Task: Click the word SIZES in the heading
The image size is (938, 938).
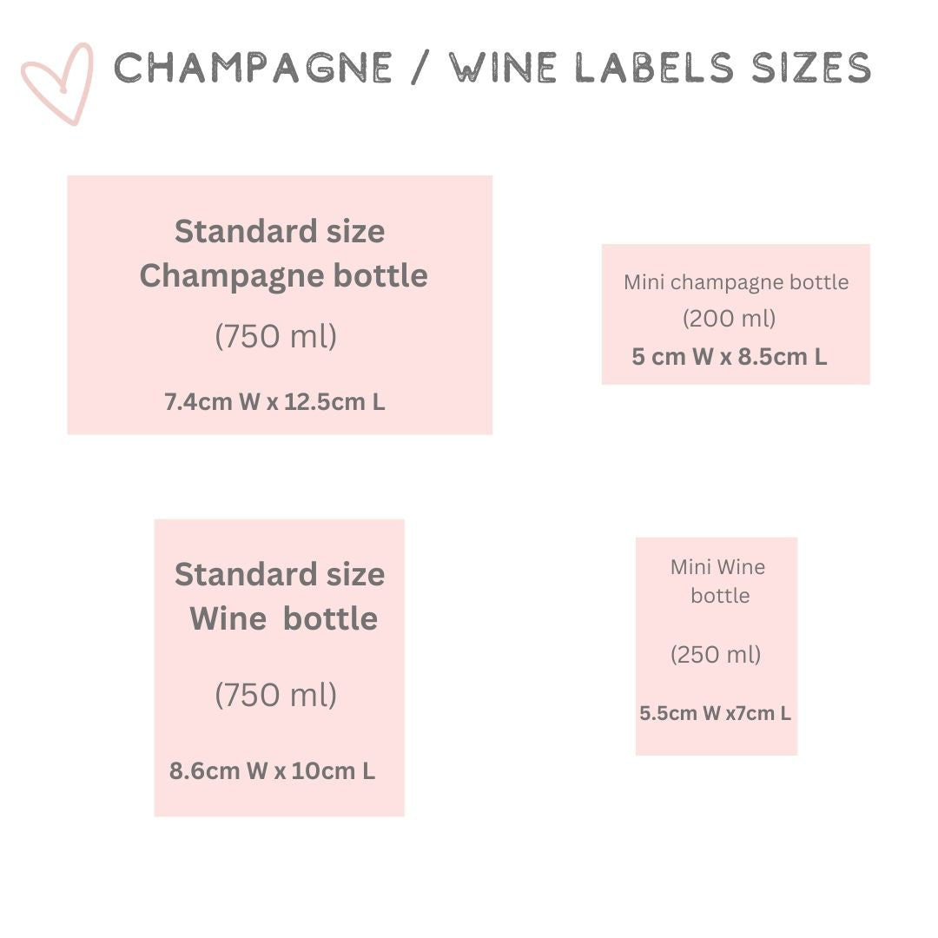Action: click(811, 68)
